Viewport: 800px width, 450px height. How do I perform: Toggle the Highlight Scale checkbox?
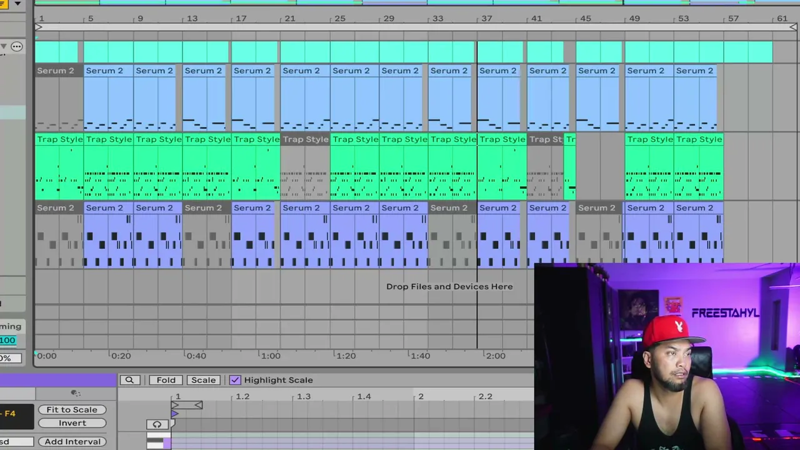pos(235,380)
